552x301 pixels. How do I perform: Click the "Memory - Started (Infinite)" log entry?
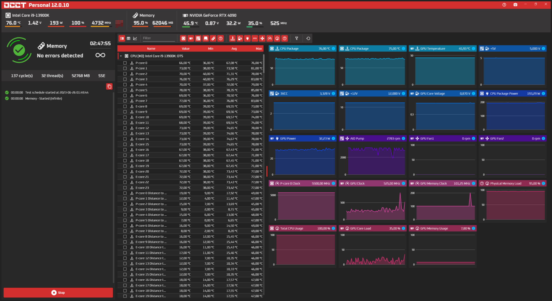(44, 98)
